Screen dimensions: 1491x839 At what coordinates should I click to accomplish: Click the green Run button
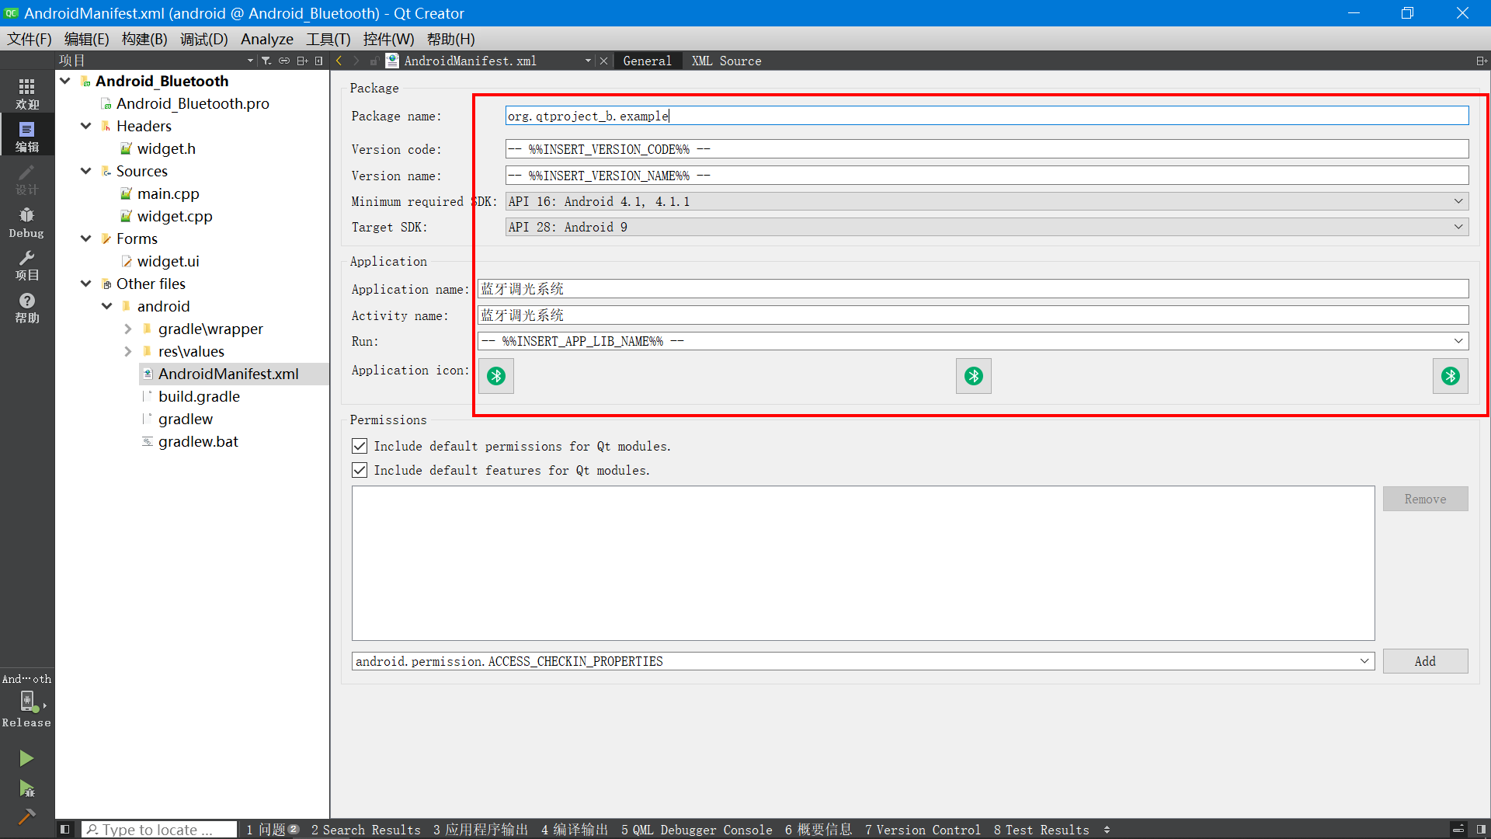26,758
